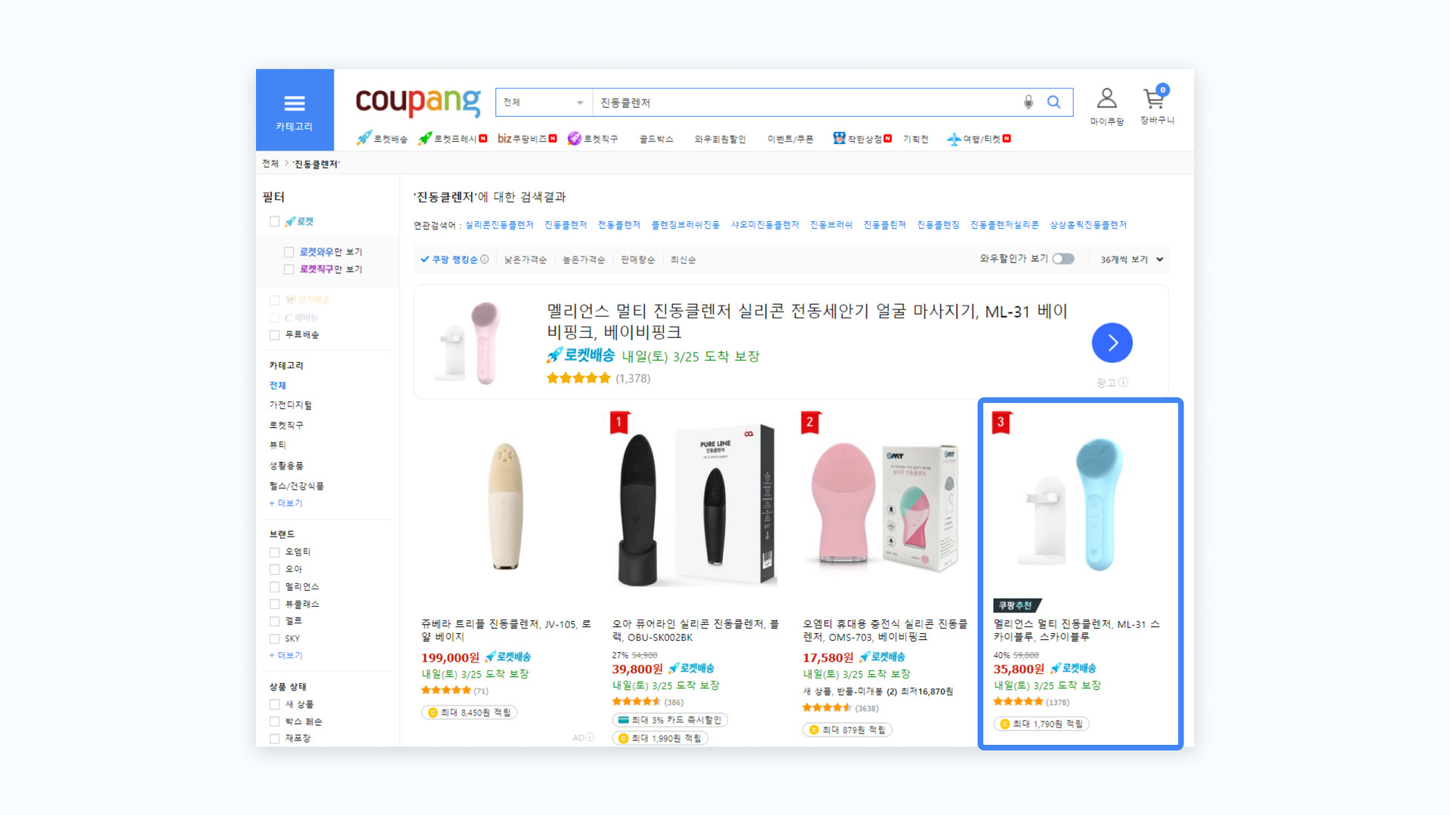Click the 로켓배송 rocket icon in nav
1450x815 pixels.
(364, 138)
